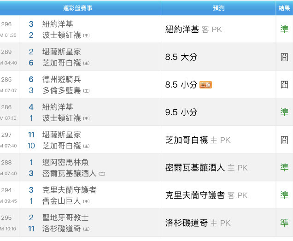Select 紐約洋基 in game 286
Image resolution: width=293 pixels, height=241 pixels.
(x=58, y=107)
